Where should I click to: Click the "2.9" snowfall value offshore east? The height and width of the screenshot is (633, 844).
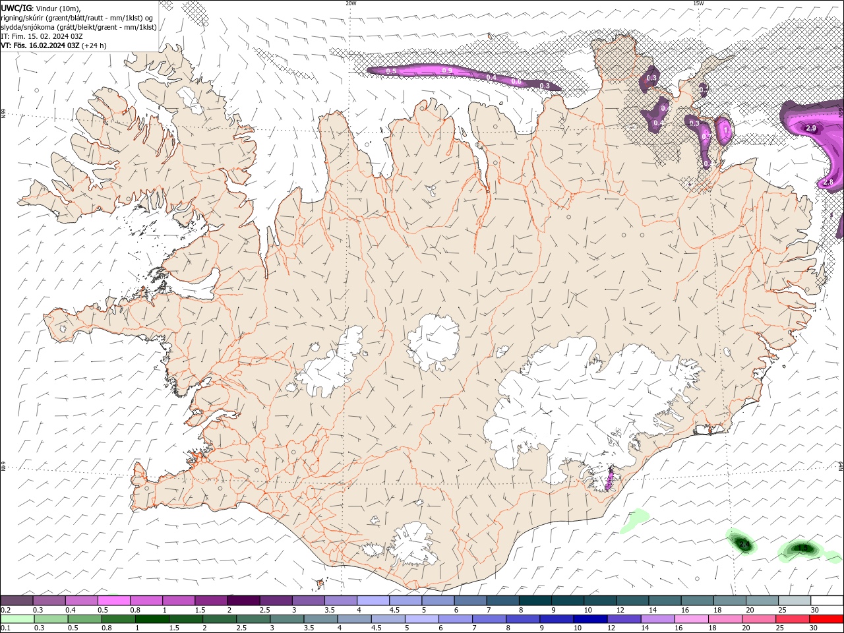811,128
